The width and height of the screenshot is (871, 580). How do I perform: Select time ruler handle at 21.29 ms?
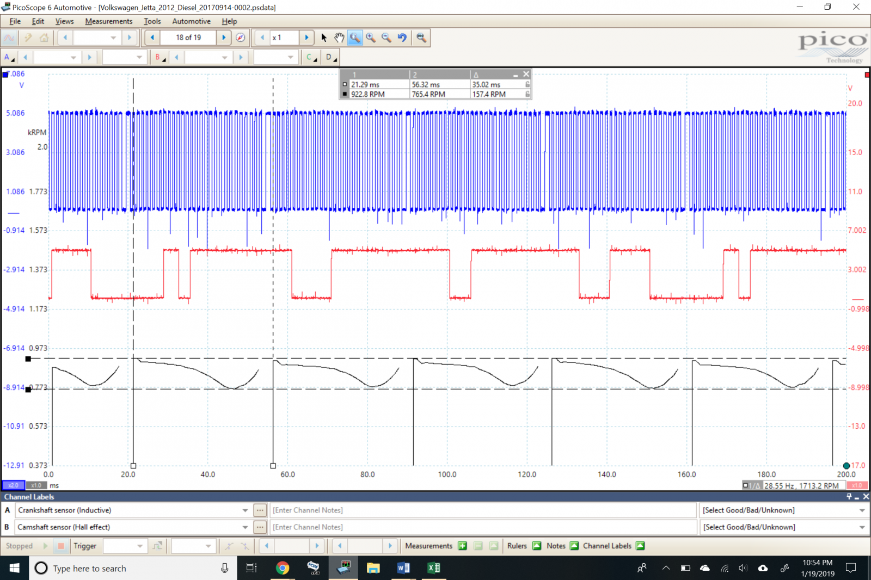[x=133, y=466]
